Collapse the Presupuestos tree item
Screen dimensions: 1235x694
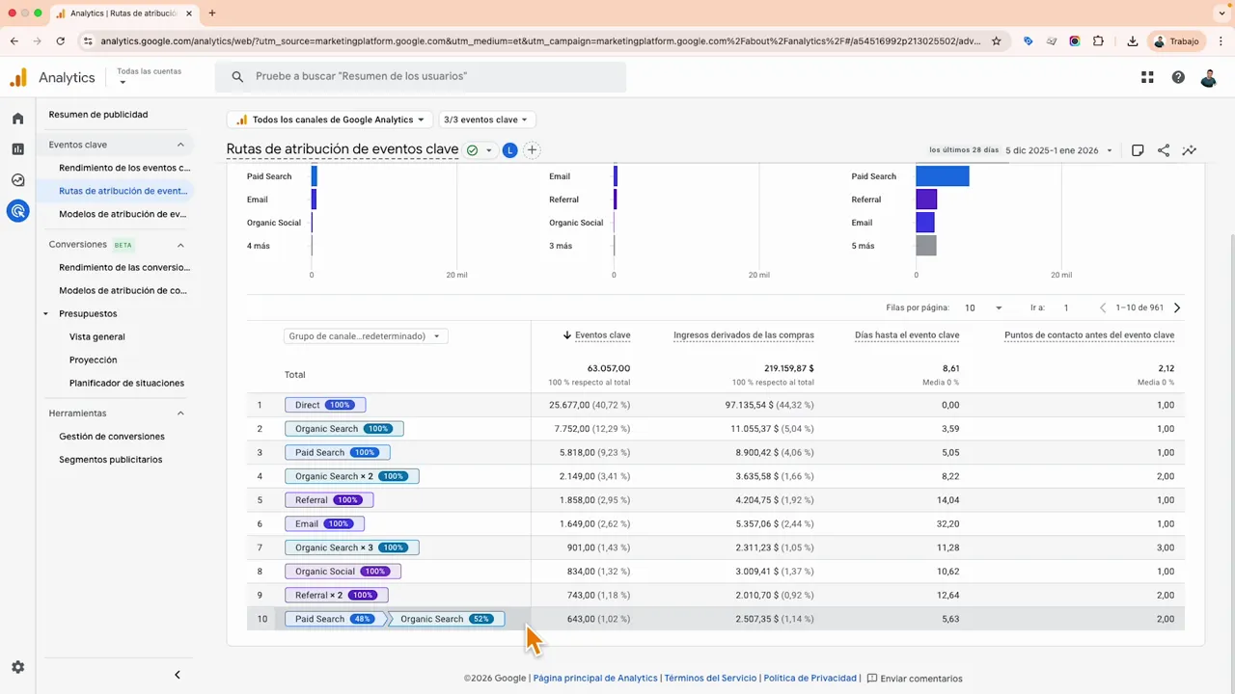click(x=46, y=314)
